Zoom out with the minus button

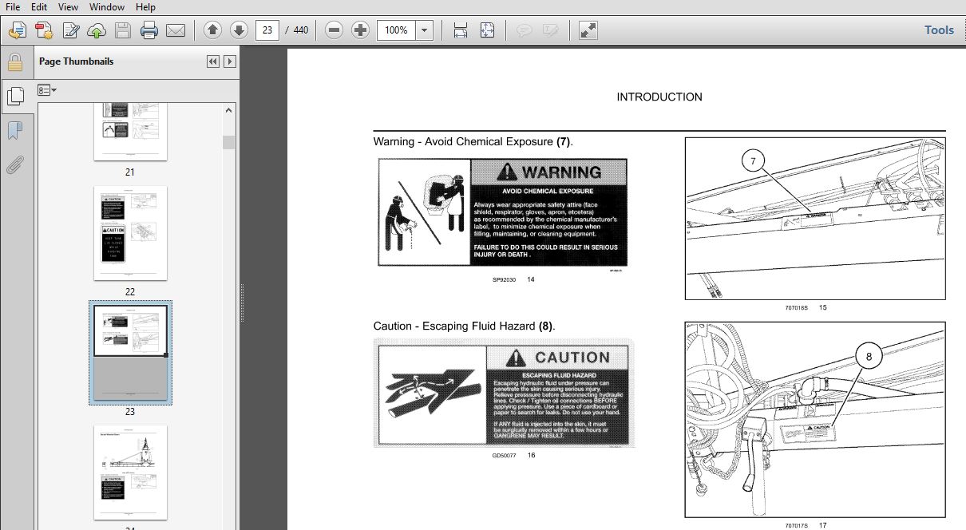335,30
